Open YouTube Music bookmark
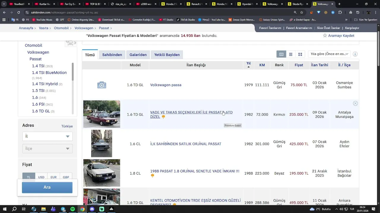 pyautogui.click(x=42, y=20)
